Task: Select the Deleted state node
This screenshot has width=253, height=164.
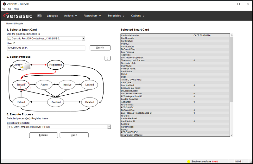Action: 90,102
